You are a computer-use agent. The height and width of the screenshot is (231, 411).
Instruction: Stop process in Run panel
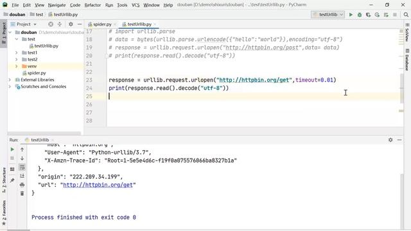12,158
